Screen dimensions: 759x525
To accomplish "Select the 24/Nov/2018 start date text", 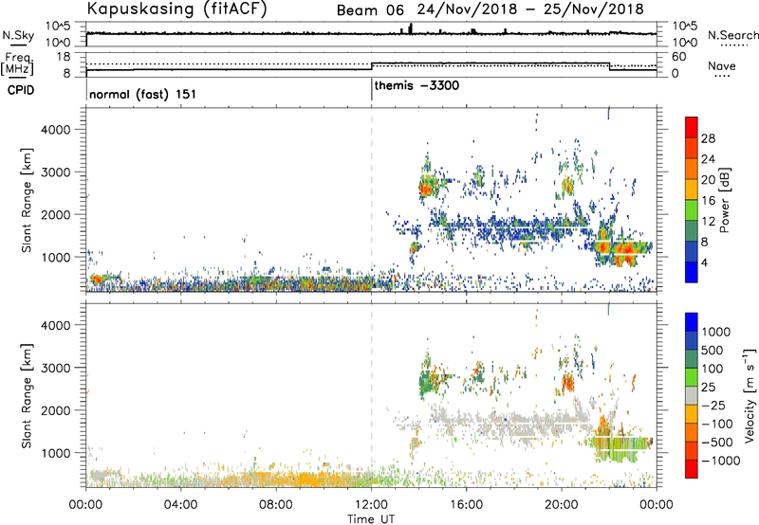I will pyautogui.click(x=467, y=9).
